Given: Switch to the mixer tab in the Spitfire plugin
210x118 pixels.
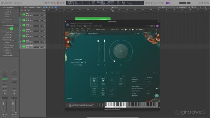Looking at the screenshot, I should click(x=112, y=73).
